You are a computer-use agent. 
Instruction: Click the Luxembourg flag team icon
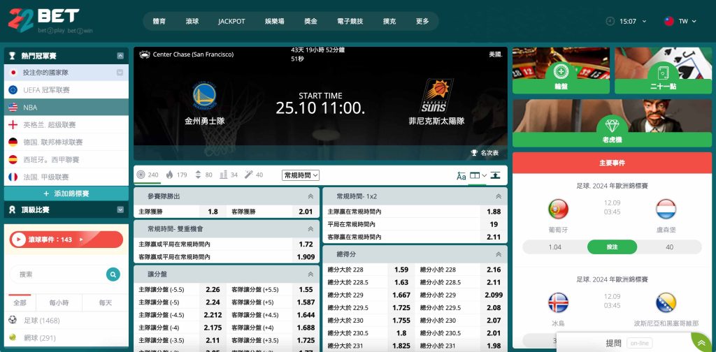click(x=666, y=210)
